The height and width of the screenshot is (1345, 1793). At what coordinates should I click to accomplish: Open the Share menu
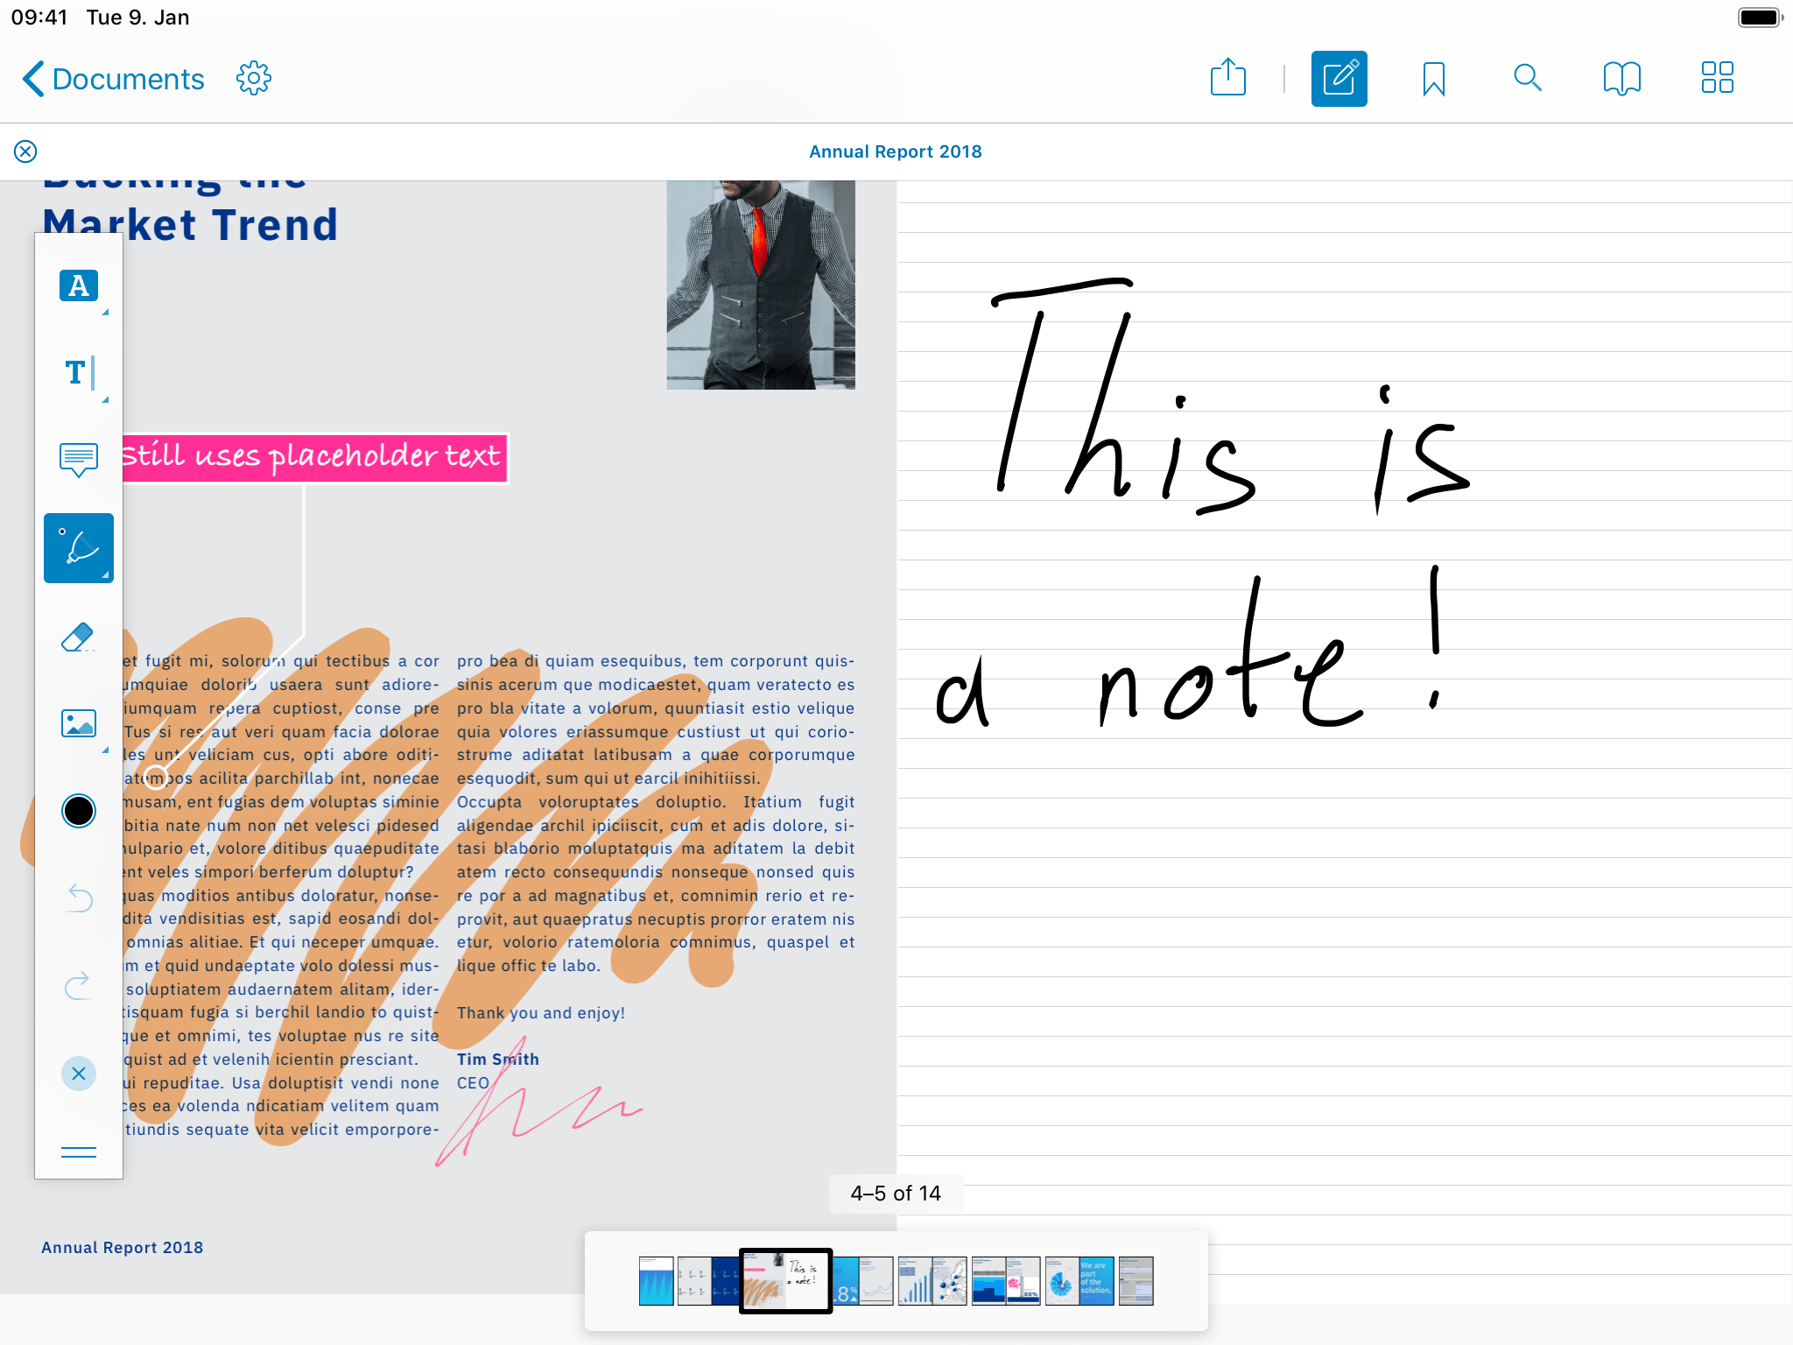pyautogui.click(x=1229, y=78)
